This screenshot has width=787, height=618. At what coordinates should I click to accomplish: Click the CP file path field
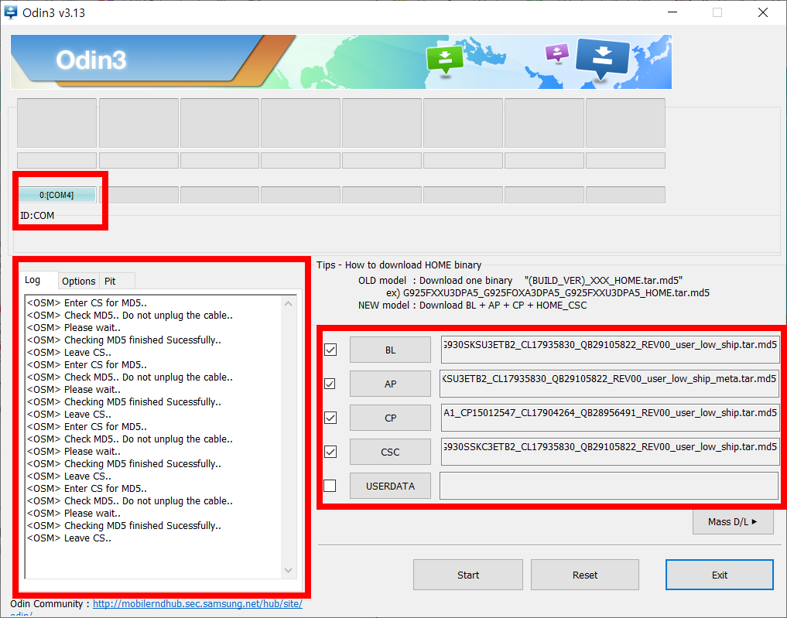(610, 418)
